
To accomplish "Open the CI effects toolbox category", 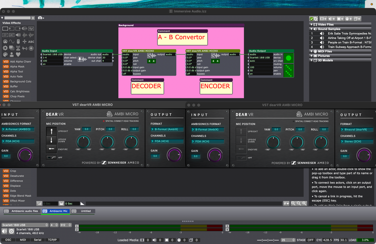I will pos(5,35).
